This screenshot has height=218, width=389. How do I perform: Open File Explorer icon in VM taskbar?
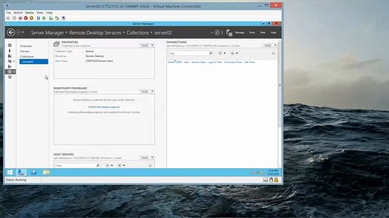click(x=46, y=172)
